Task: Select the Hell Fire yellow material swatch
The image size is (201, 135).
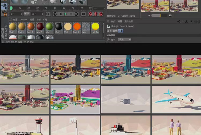Action: [x=95, y=27]
